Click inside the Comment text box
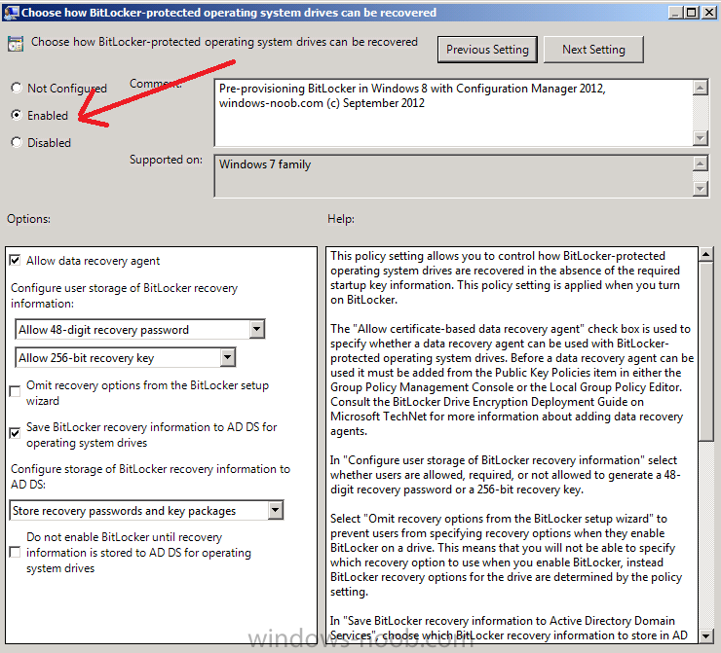 point(453,113)
